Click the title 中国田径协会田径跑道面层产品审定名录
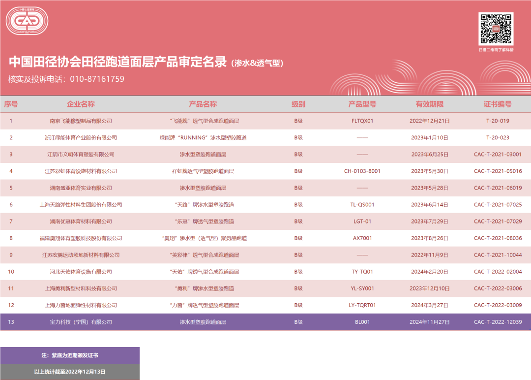Viewport: 531px width, 380px height. click(118, 62)
